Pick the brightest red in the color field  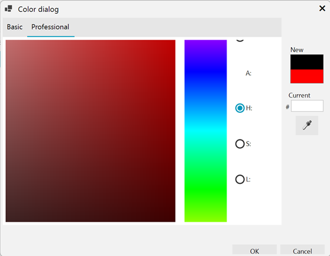174,41
